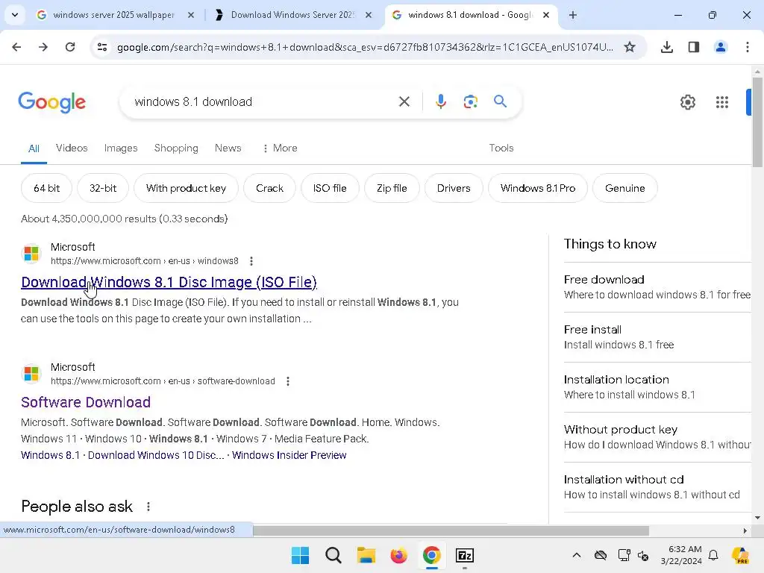Open Download Windows 8.1 Disc Image link
Image resolution: width=764 pixels, height=573 pixels.
pyautogui.click(x=169, y=282)
